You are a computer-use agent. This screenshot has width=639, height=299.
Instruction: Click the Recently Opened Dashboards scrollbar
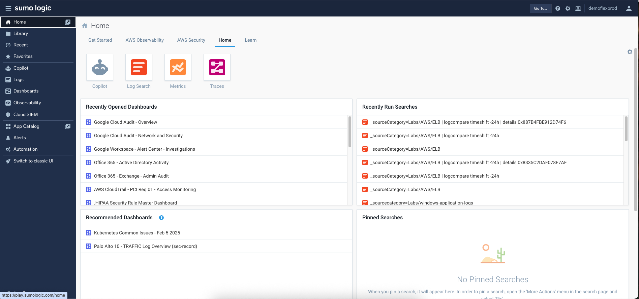coord(350,132)
